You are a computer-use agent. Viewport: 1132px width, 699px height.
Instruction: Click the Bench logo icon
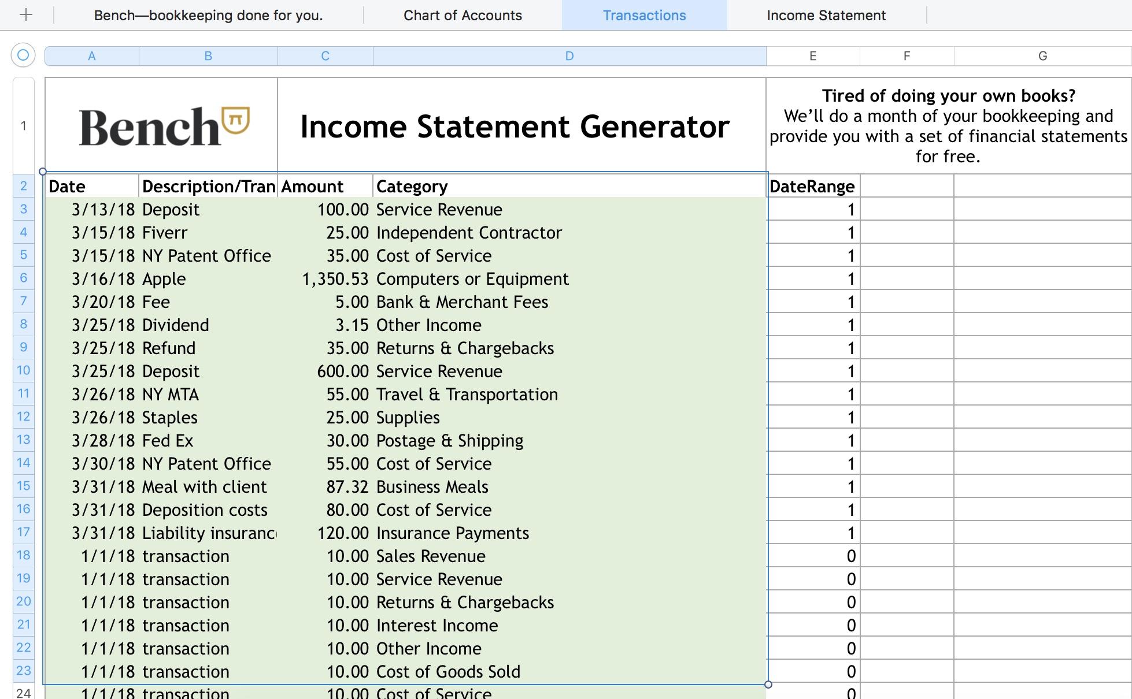tap(235, 120)
